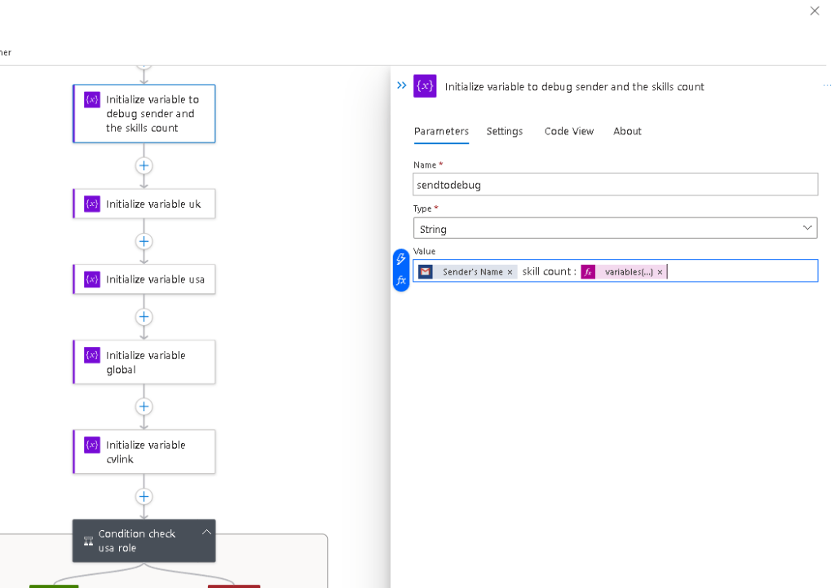The image size is (835, 588).
Task: Remove the Sender's Name token
Action: pyautogui.click(x=510, y=272)
